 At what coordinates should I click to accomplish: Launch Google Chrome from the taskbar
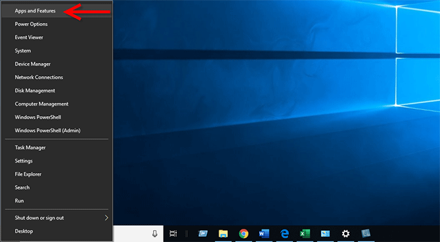244,233
